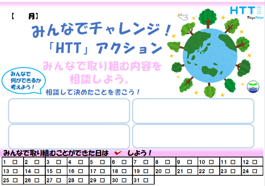Click the banner text みんなで取り組むことができた日は
Image resolution: width=265 pixels, height=186 pixels.
click(x=56, y=153)
